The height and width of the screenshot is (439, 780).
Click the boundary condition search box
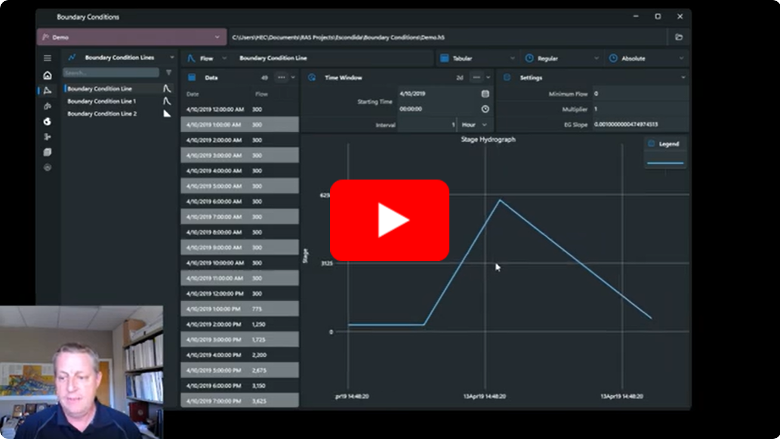point(111,73)
